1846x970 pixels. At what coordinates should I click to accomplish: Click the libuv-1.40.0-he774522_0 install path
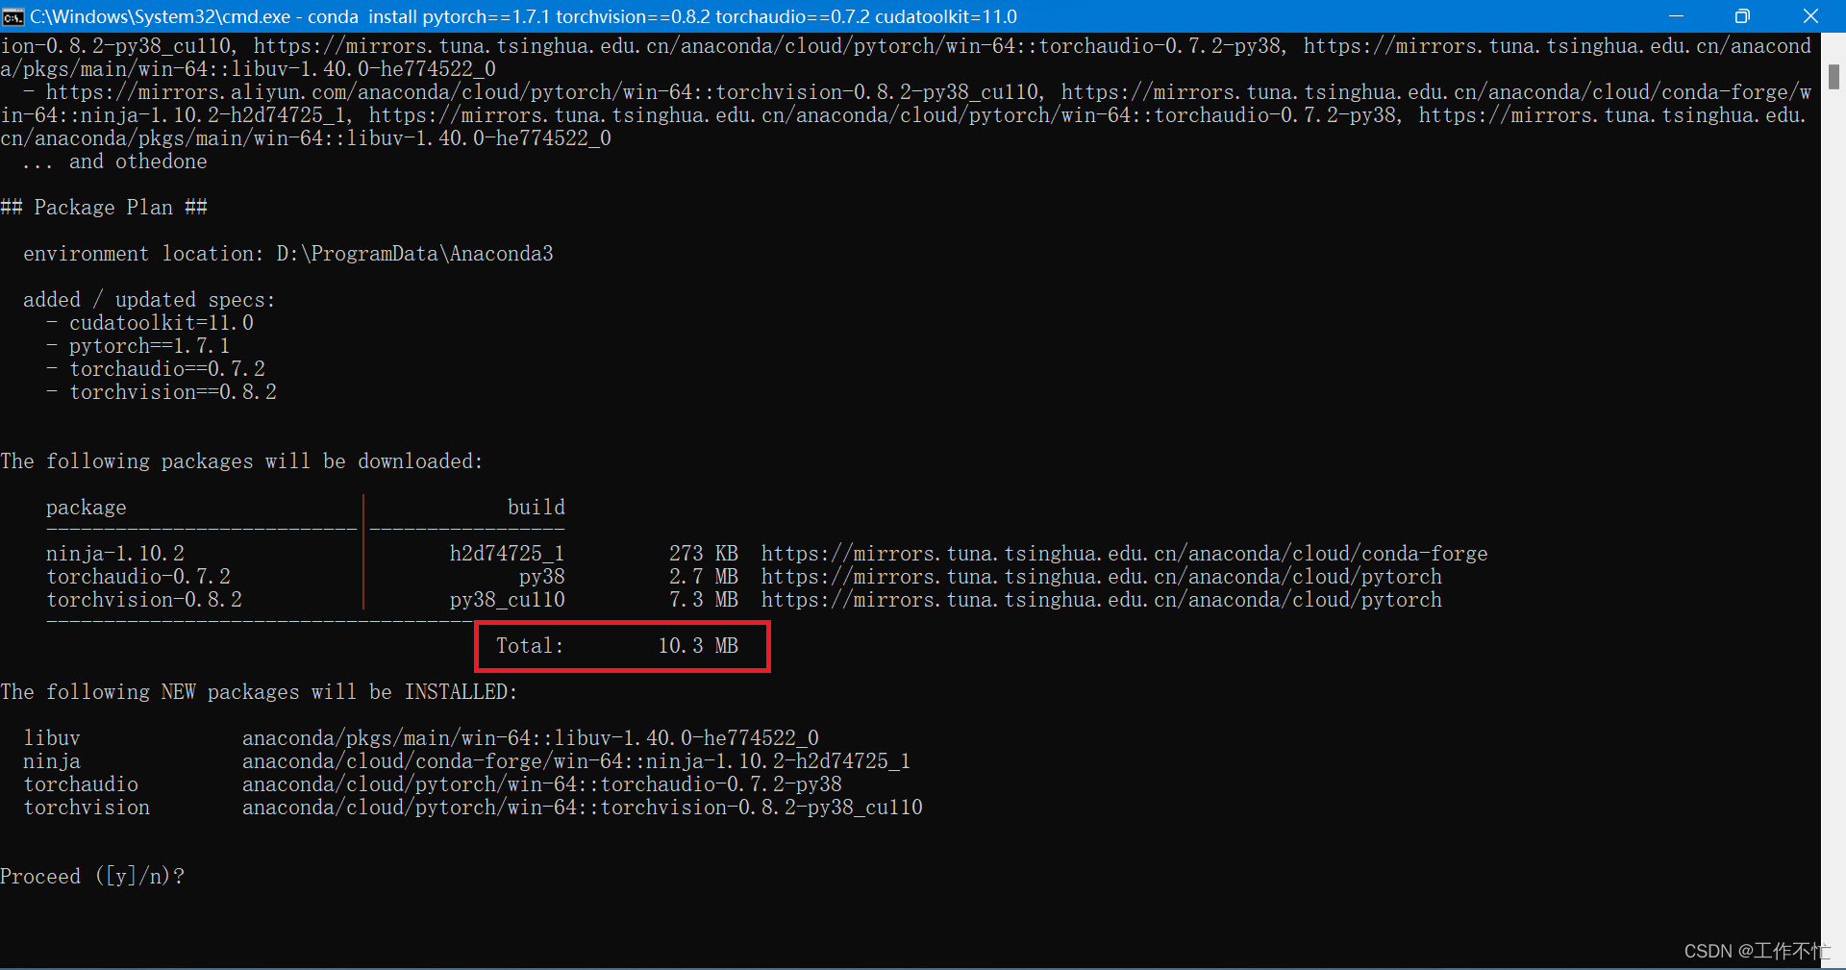(531, 738)
